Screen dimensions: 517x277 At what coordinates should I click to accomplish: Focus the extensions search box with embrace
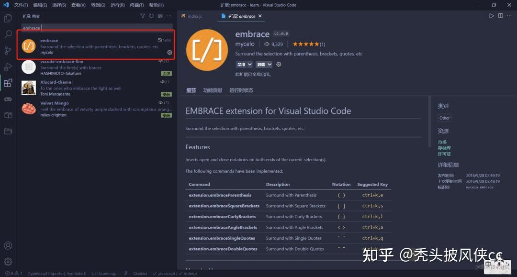[97, 28]
